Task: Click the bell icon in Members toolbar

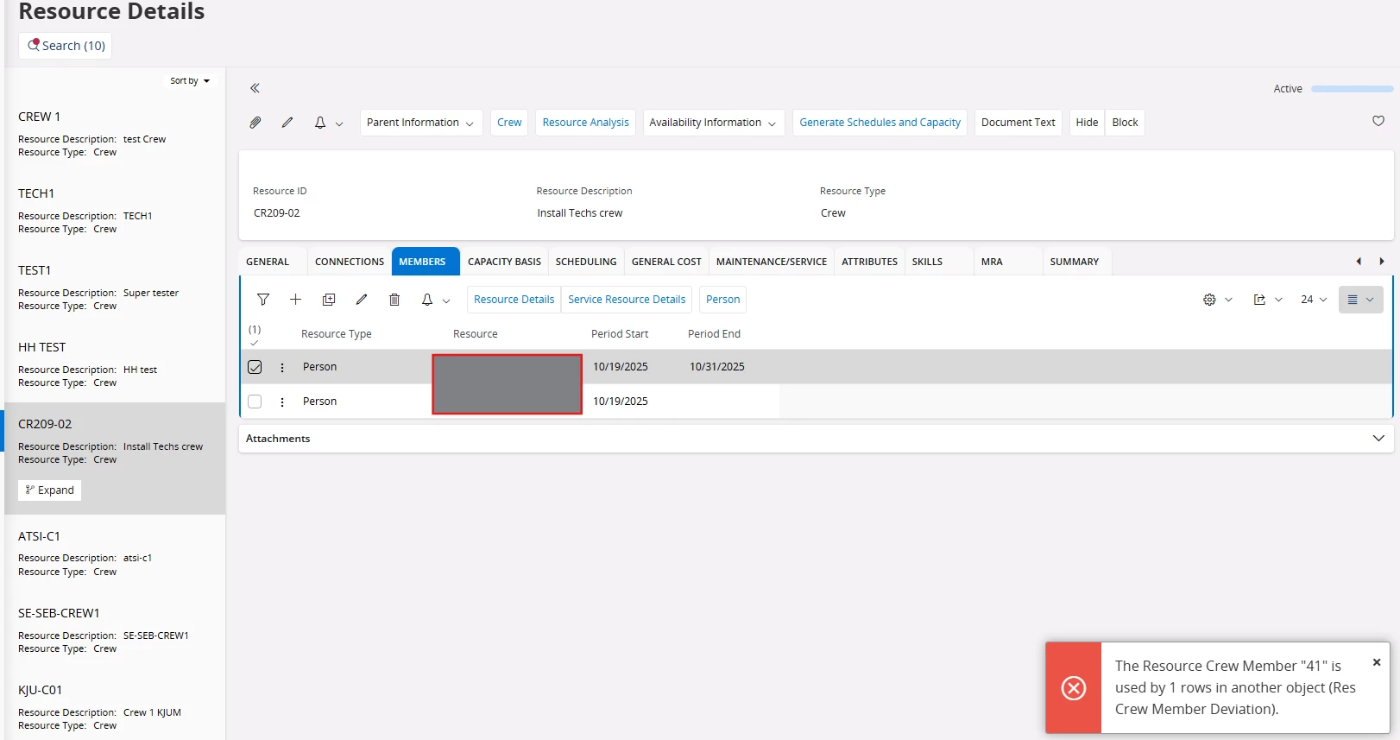Action: click(427, 300)
